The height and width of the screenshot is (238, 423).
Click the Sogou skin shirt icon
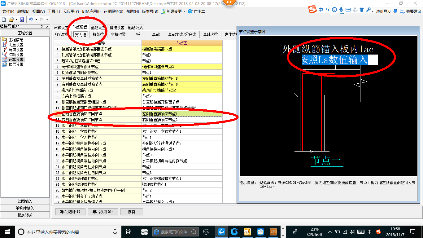362,10
